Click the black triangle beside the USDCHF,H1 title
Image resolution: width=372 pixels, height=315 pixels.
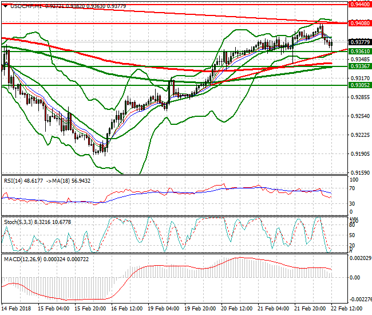(6, 6)
